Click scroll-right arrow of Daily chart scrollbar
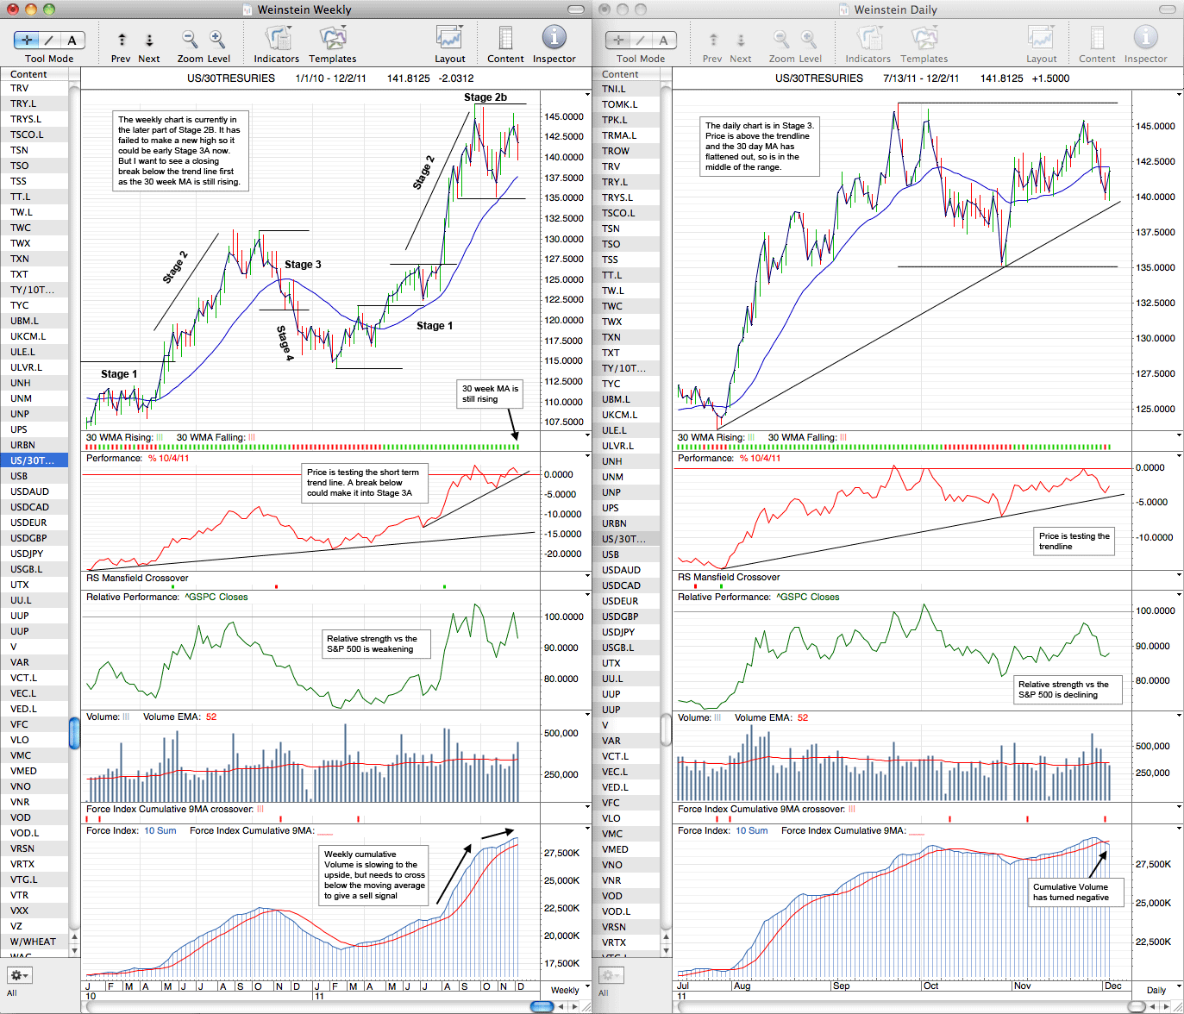This screenshot has width=1184, height=1014. click(1168, 1006)
